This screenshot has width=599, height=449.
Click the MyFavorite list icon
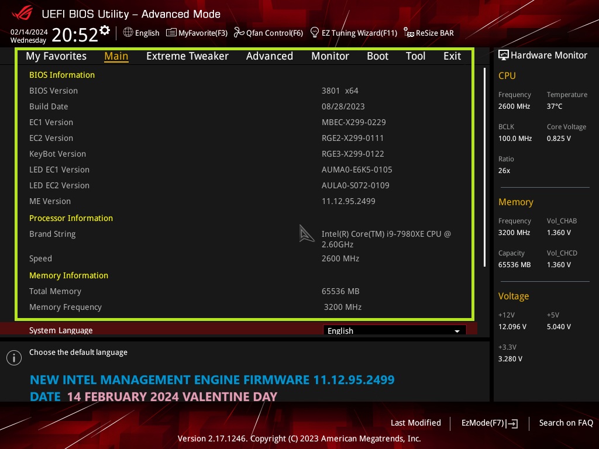pyautogui.click(x=171, y=33)
